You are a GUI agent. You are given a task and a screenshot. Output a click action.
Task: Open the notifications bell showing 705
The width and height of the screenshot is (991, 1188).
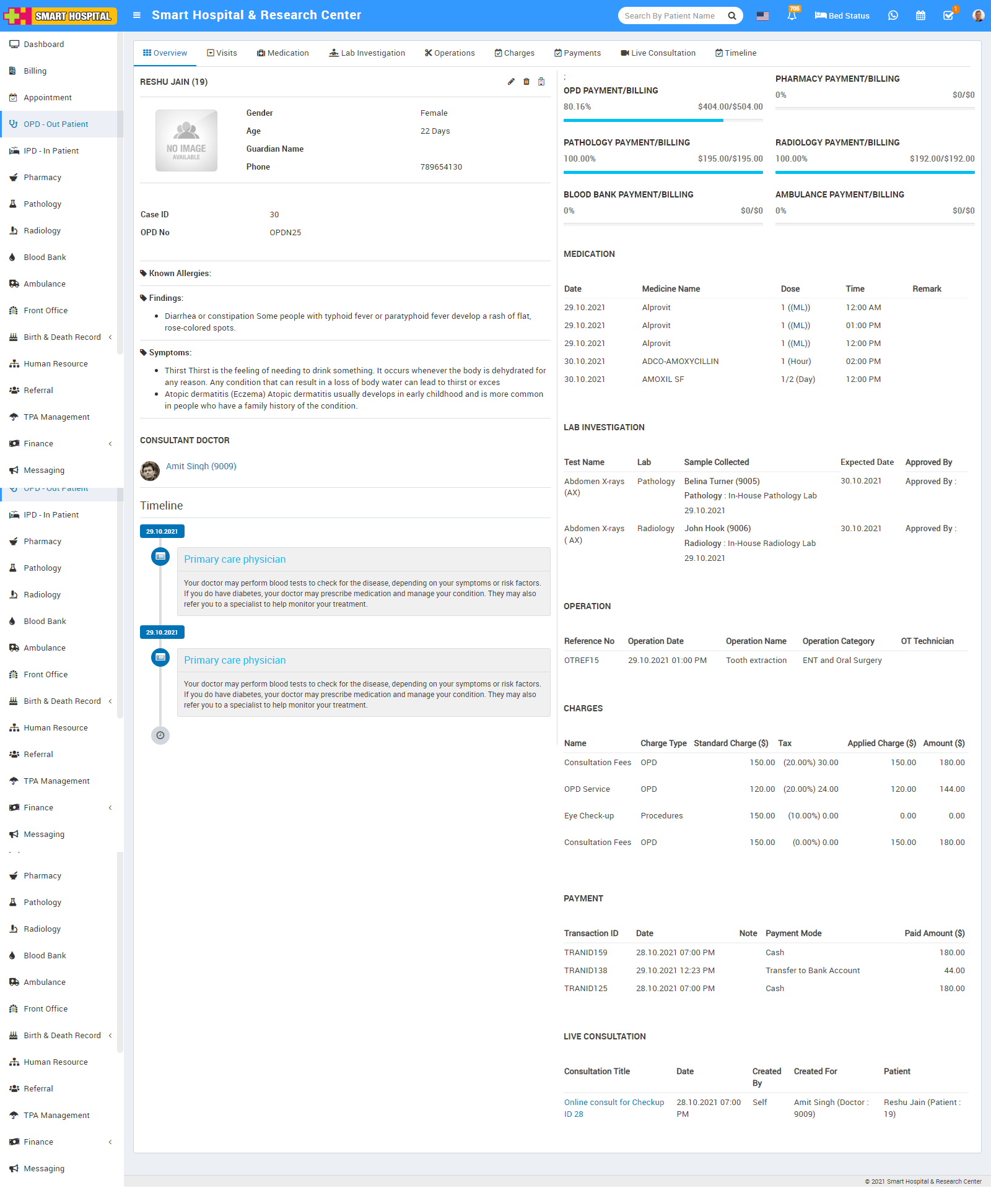pos(792,15)
